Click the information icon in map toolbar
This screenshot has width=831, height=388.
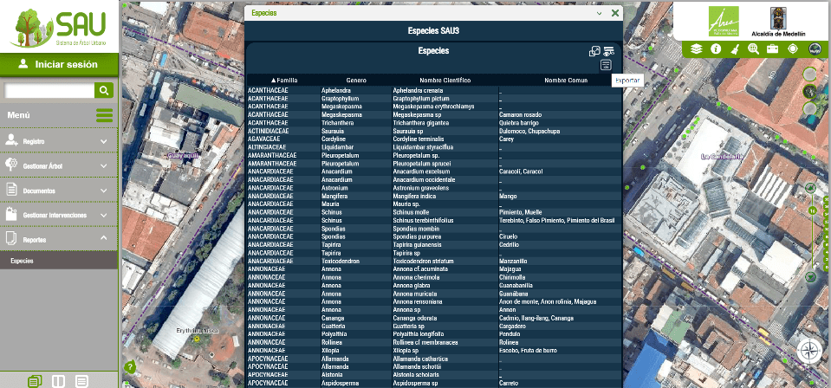(716, 49)
